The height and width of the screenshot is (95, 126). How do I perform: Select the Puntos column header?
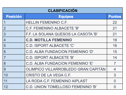tap(115, 17)
